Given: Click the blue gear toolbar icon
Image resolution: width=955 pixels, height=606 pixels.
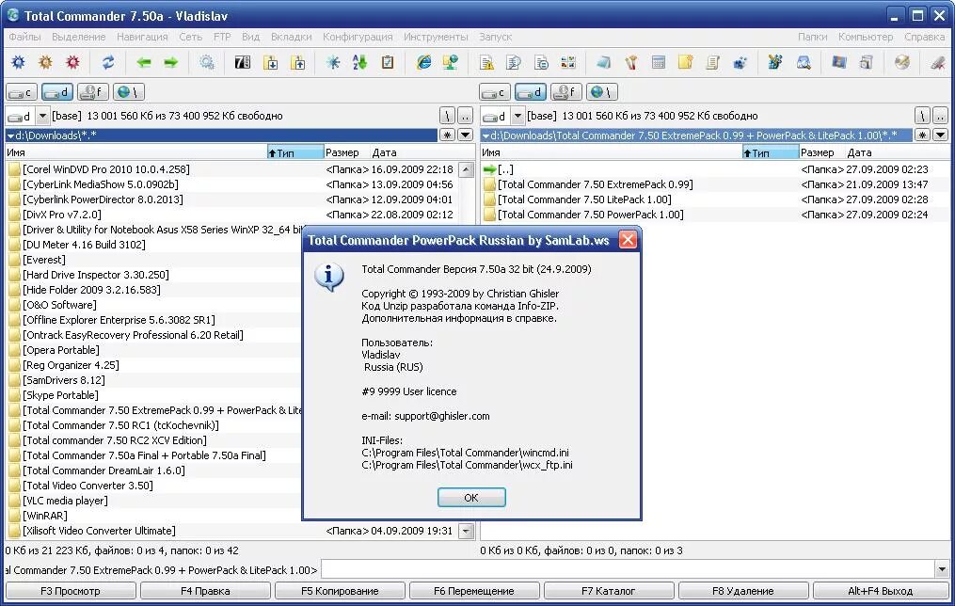Looking at the screenshot, I should coord(18,62).
